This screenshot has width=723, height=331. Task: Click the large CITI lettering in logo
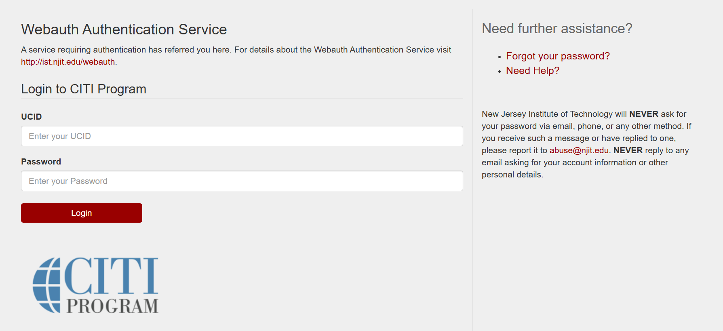pyautogui.click(x=112, y=276)
